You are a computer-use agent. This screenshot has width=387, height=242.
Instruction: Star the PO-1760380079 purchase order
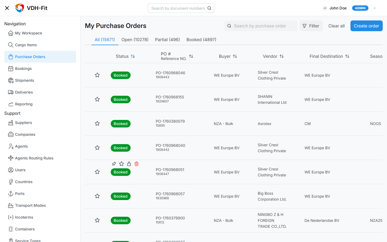pos(97,123)
